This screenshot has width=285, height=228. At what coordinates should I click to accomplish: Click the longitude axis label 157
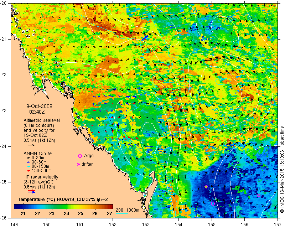coord(278,225)
